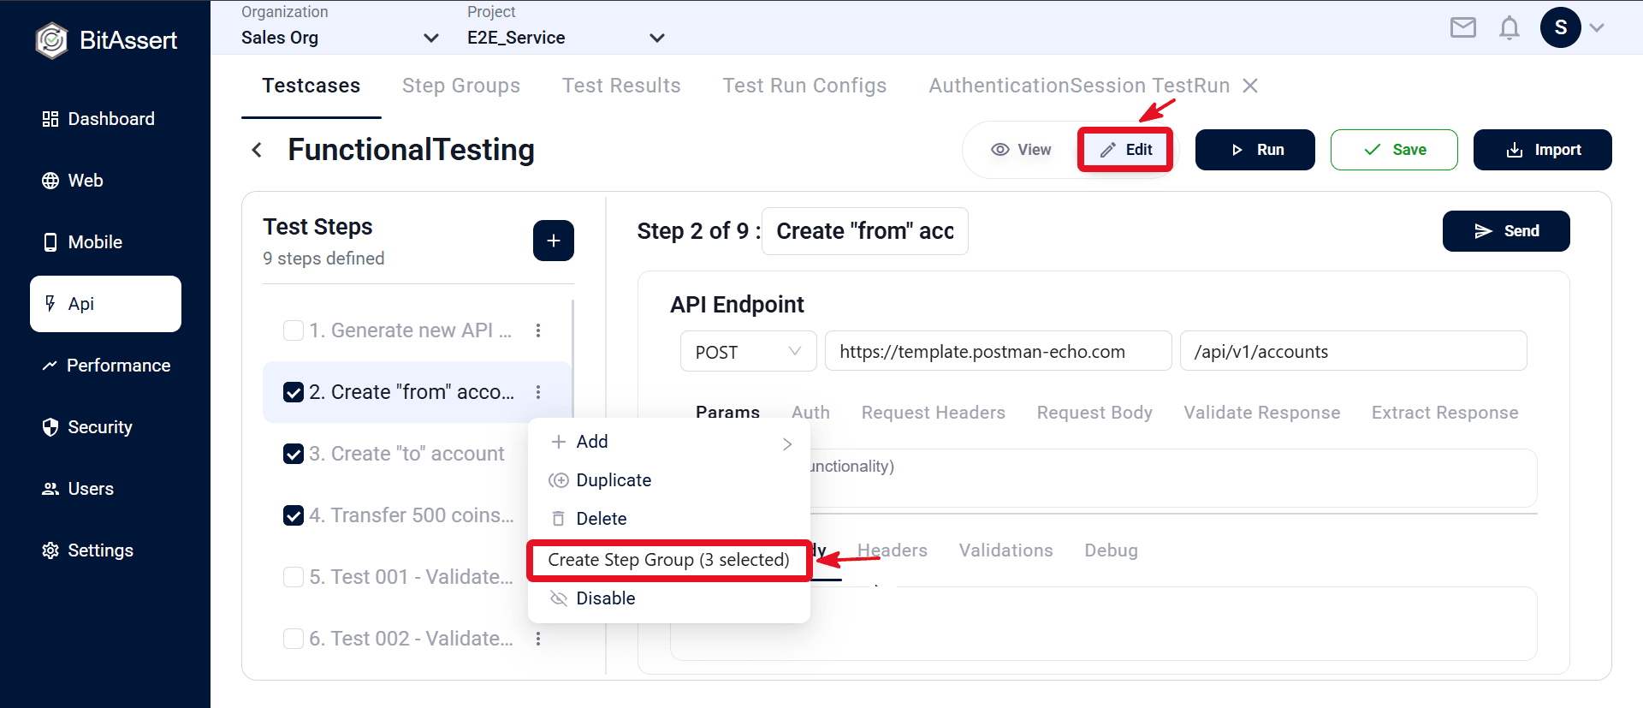This screenshot has height=708, width=1643.
Task: Uncheck step 2 Create from account
Action: tap(294, 392)
